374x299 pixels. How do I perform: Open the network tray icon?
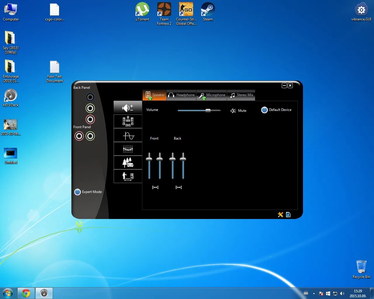(x=335, y=293)
